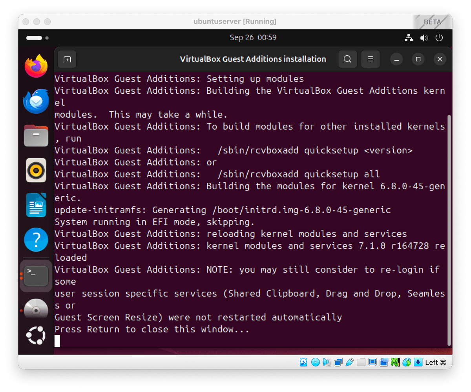This screenshot has height=392, width=471.
Task: Click the Left ⌘ host key label
Action: click(436, 362)
